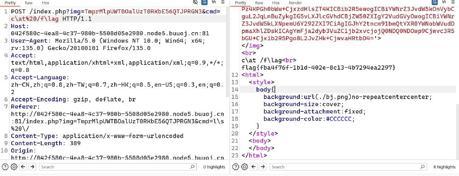459x176 pixels.
Task: Go to previous search match in request
Action: (x=23, y=167)
